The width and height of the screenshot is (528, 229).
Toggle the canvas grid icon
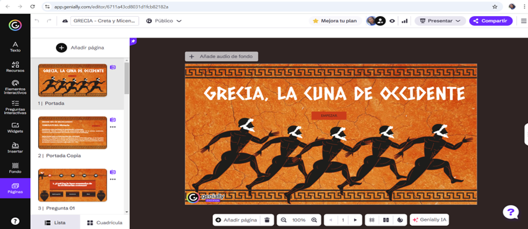click(x=372, y=220)
